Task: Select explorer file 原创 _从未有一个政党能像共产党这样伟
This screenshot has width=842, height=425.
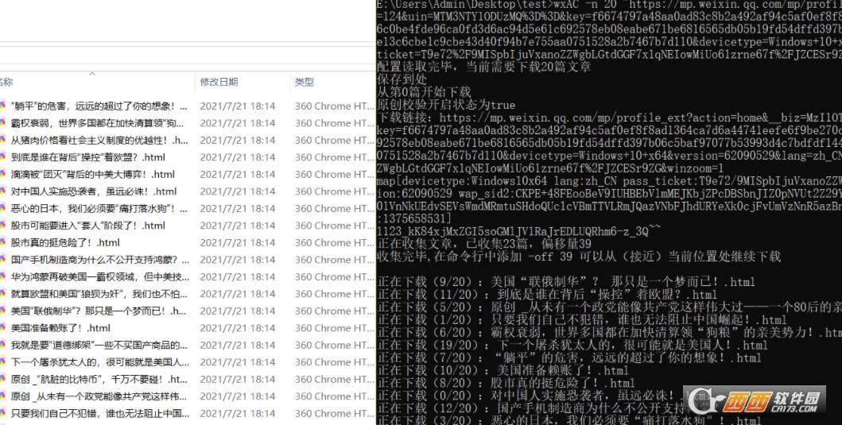Action: (99, 396)
